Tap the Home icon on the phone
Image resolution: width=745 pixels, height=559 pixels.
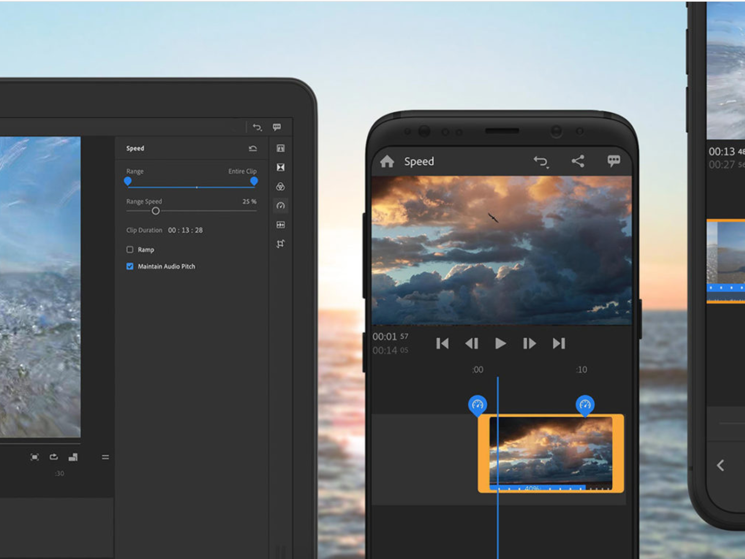387,161
